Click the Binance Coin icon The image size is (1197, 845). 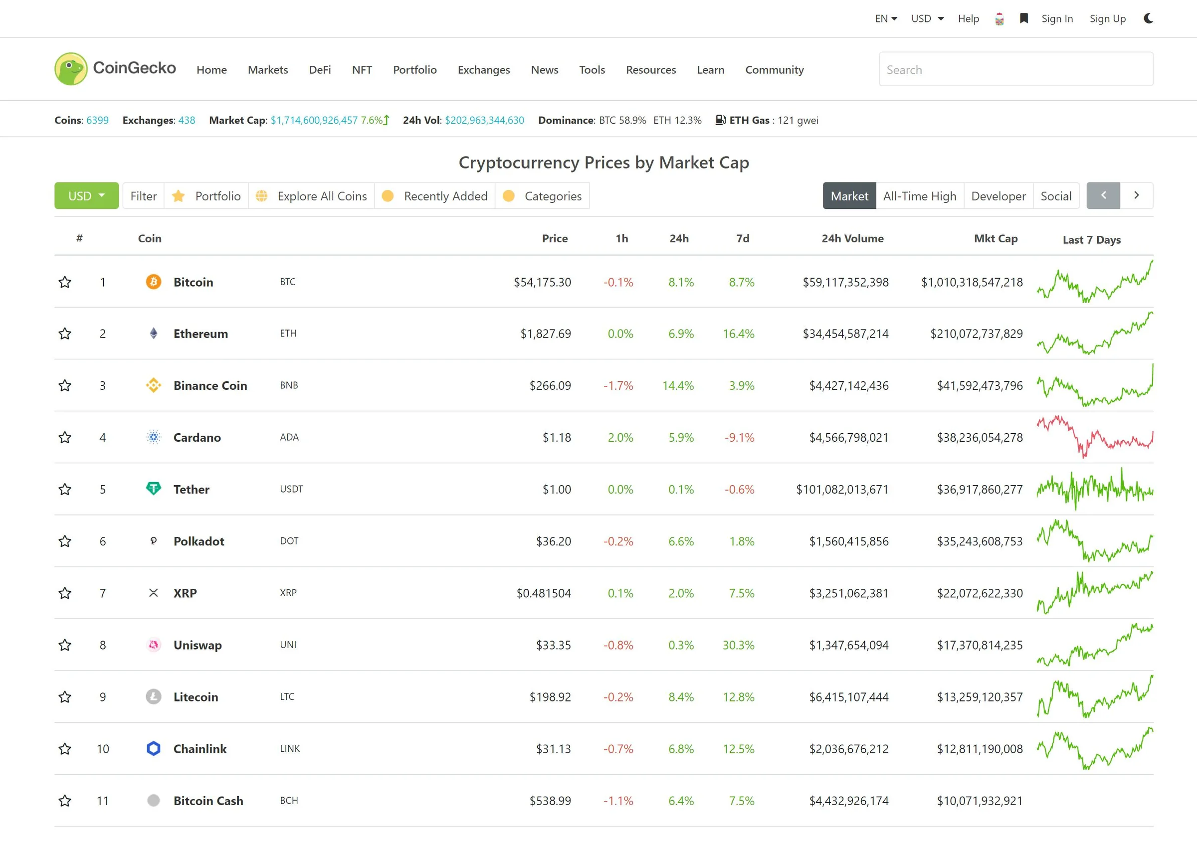153,385
